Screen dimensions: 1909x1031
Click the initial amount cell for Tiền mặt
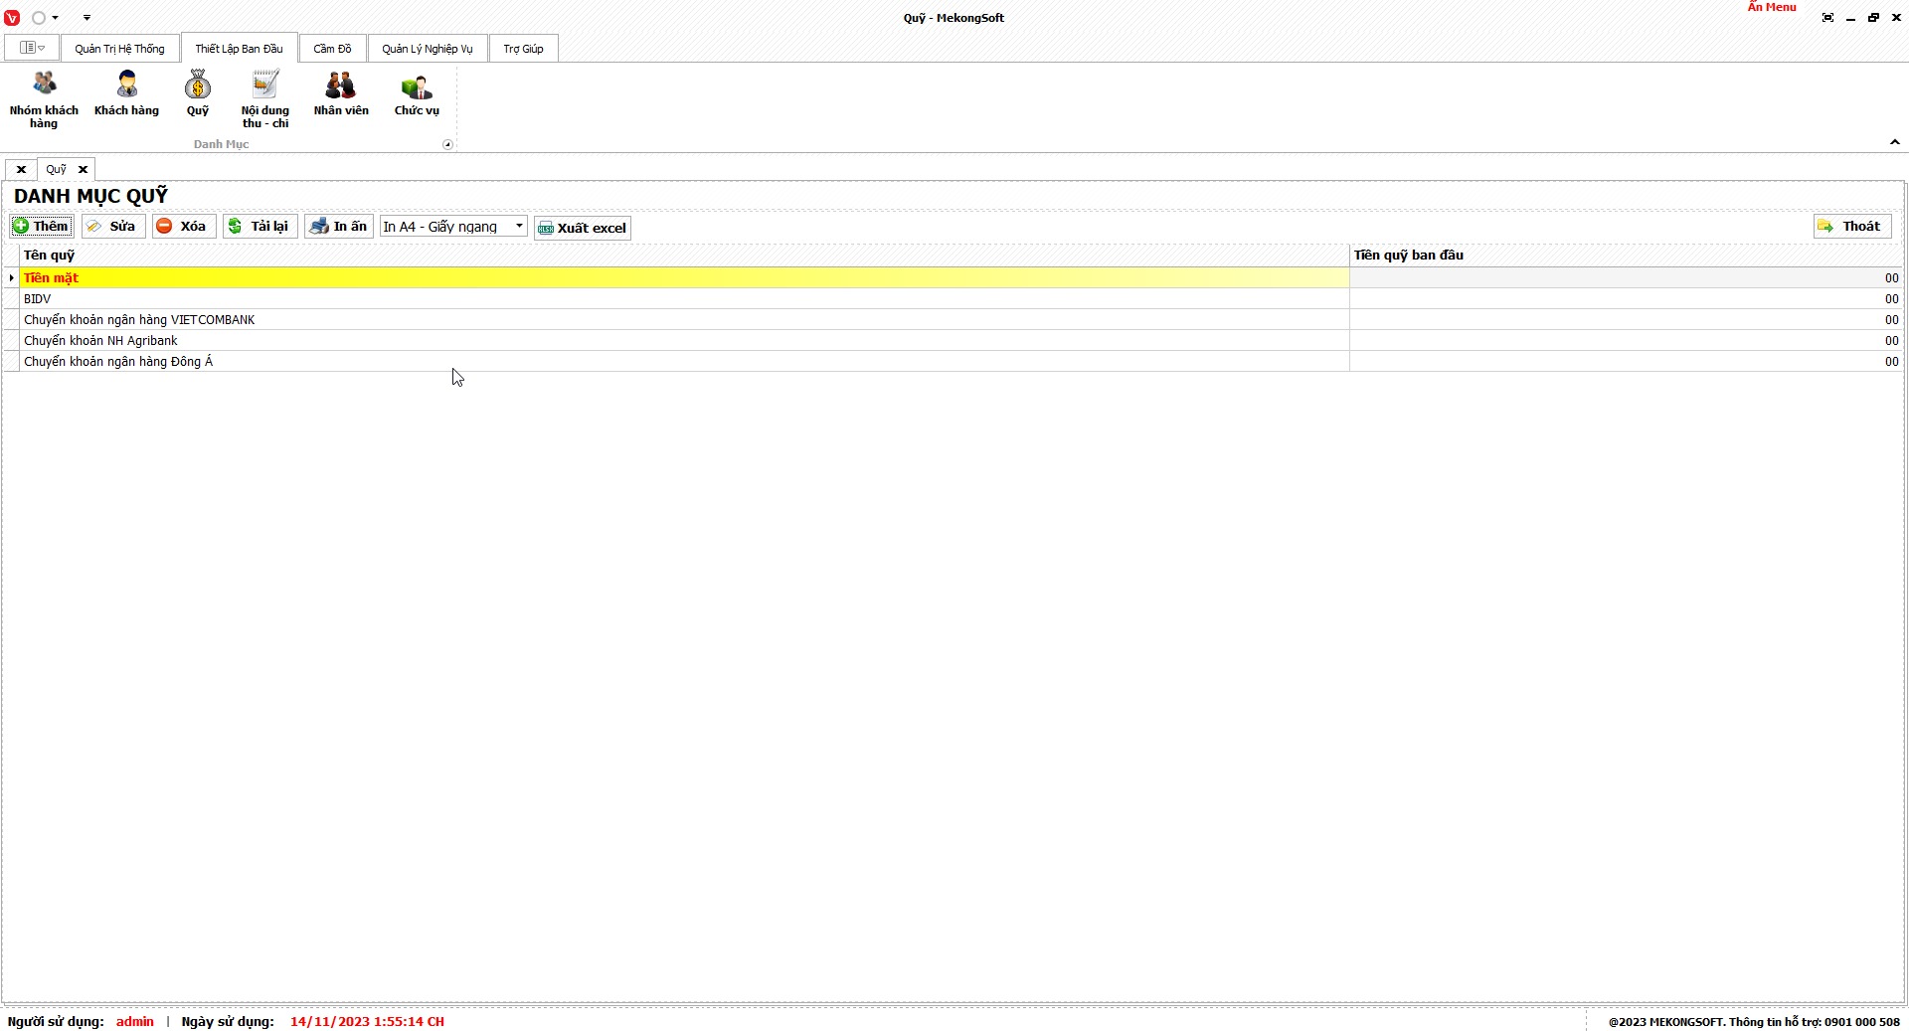1626,278
